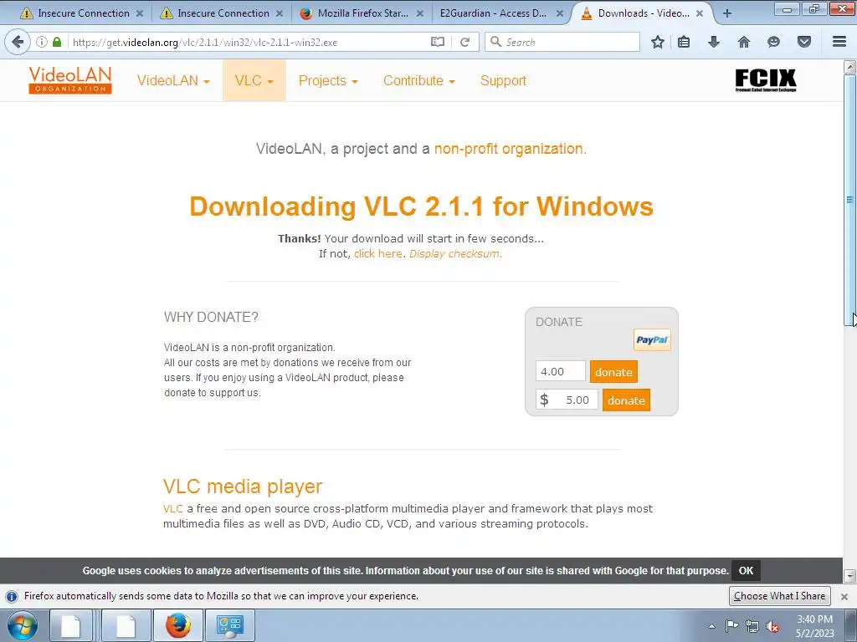This screenshot has width=857, height=642.
Task: Follow the non-profit organization link
Action: click(510, 149)
